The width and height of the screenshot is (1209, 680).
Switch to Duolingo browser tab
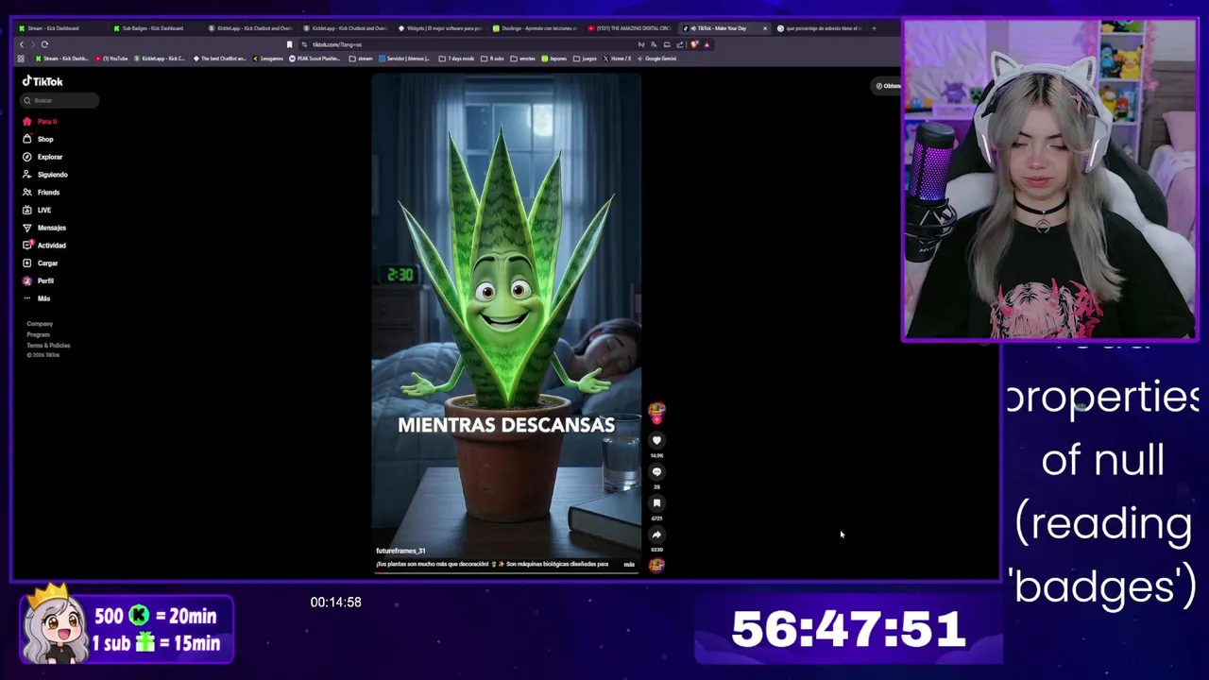tap(535, 28)
